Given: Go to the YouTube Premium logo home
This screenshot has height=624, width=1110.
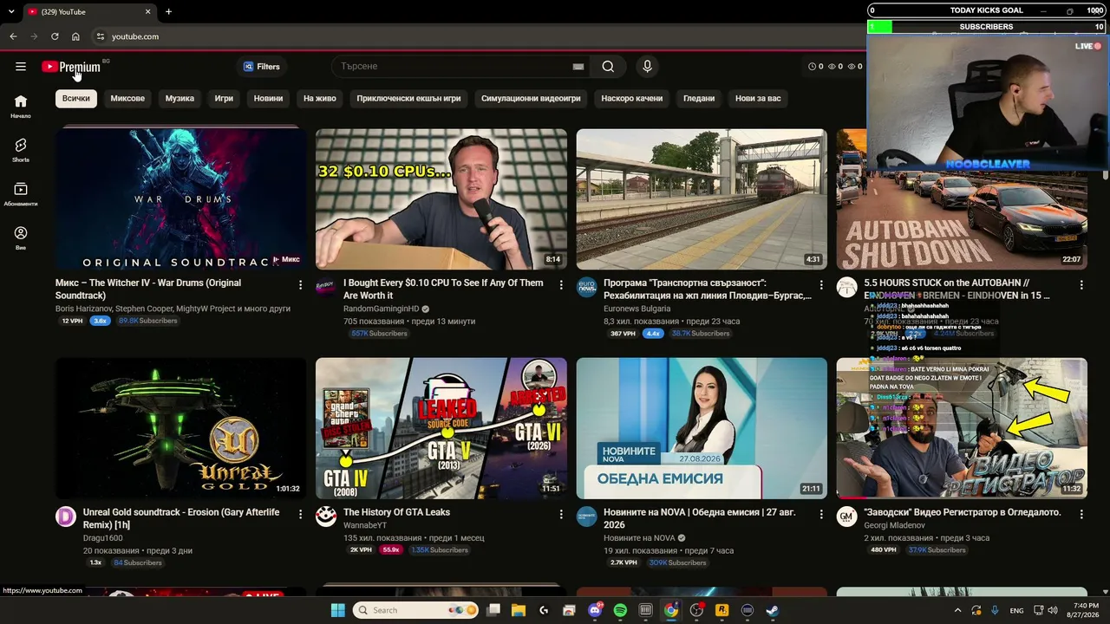Looking at the screenshot, I should click(71, 67).
